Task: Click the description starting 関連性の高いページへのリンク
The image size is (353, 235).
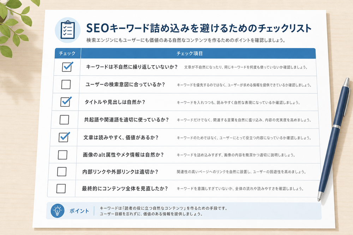Action: click(241, 172)
